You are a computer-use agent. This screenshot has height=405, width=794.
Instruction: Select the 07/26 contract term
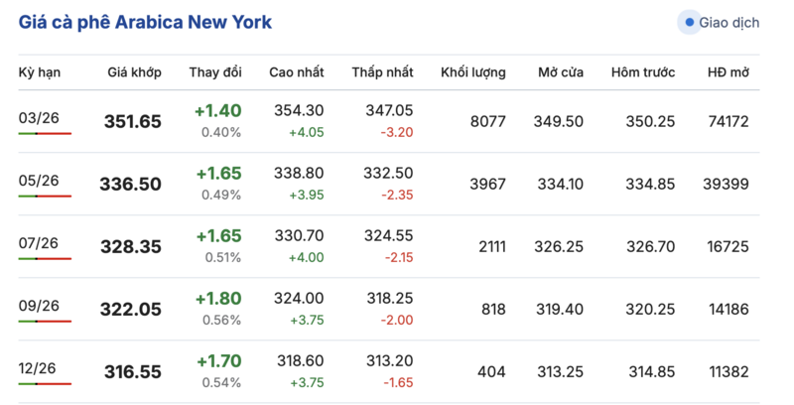[39, 243]
